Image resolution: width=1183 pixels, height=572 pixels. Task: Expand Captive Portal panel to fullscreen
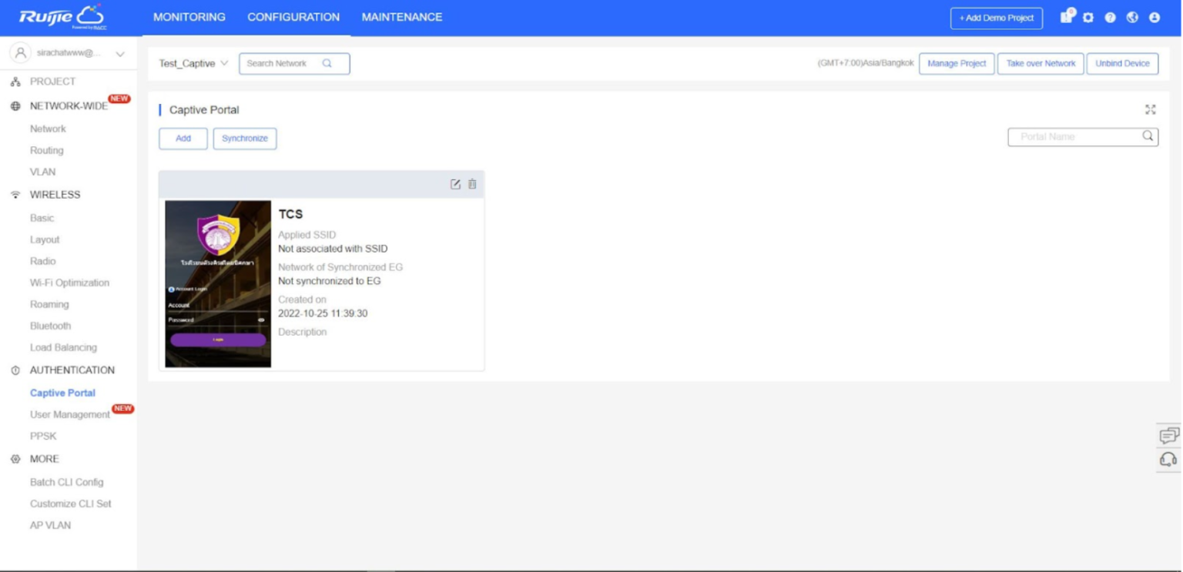(1150, 109)
